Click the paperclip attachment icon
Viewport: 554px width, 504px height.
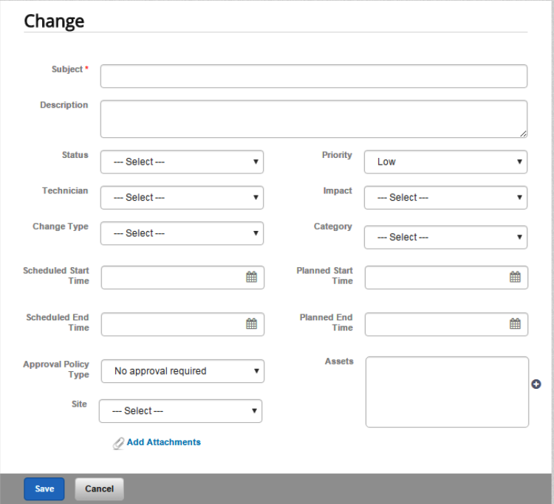point(118,443)
